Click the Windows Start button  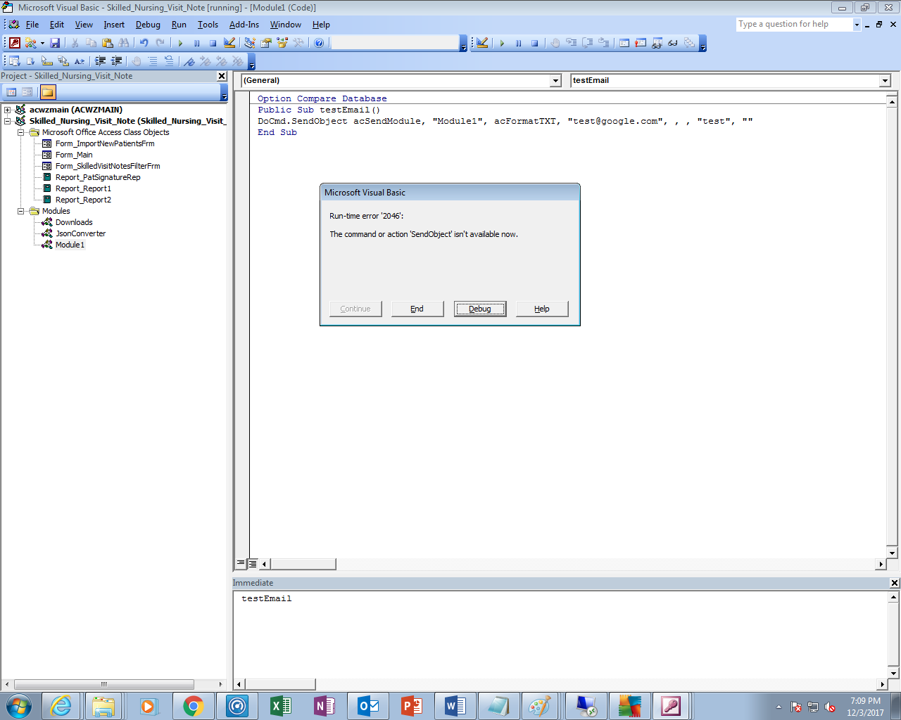(x=18, y=706)
